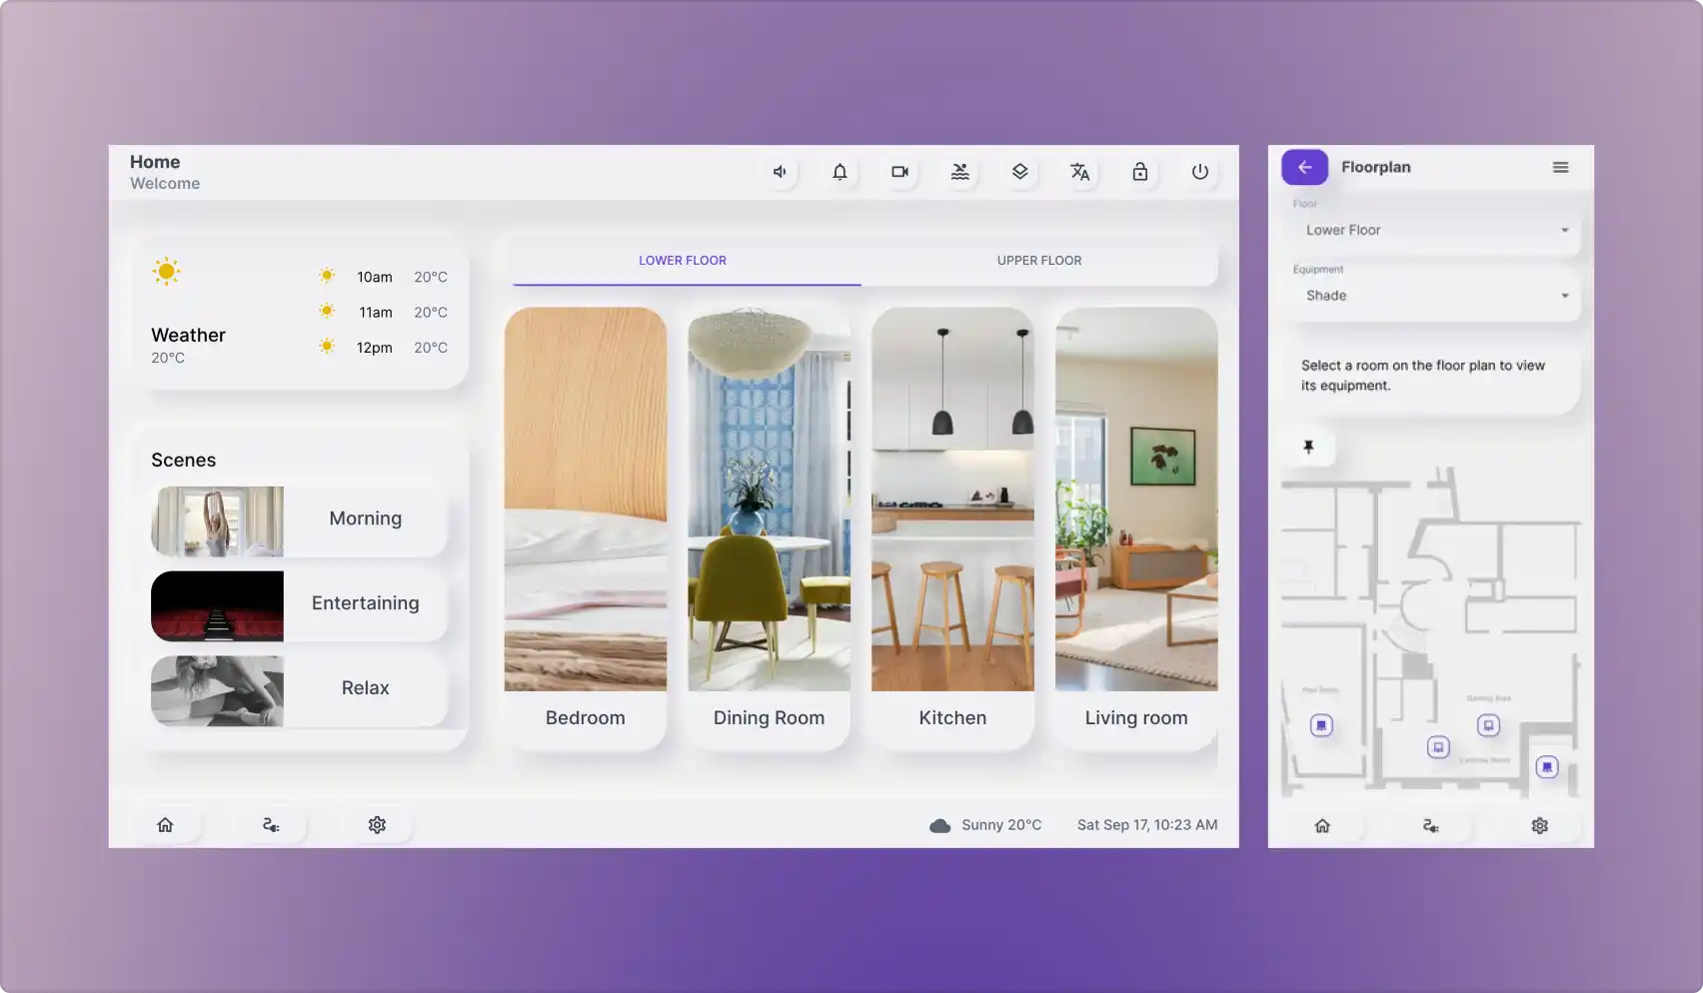Select the Shade icon in the Pool Room

(x=1321, y=725)
